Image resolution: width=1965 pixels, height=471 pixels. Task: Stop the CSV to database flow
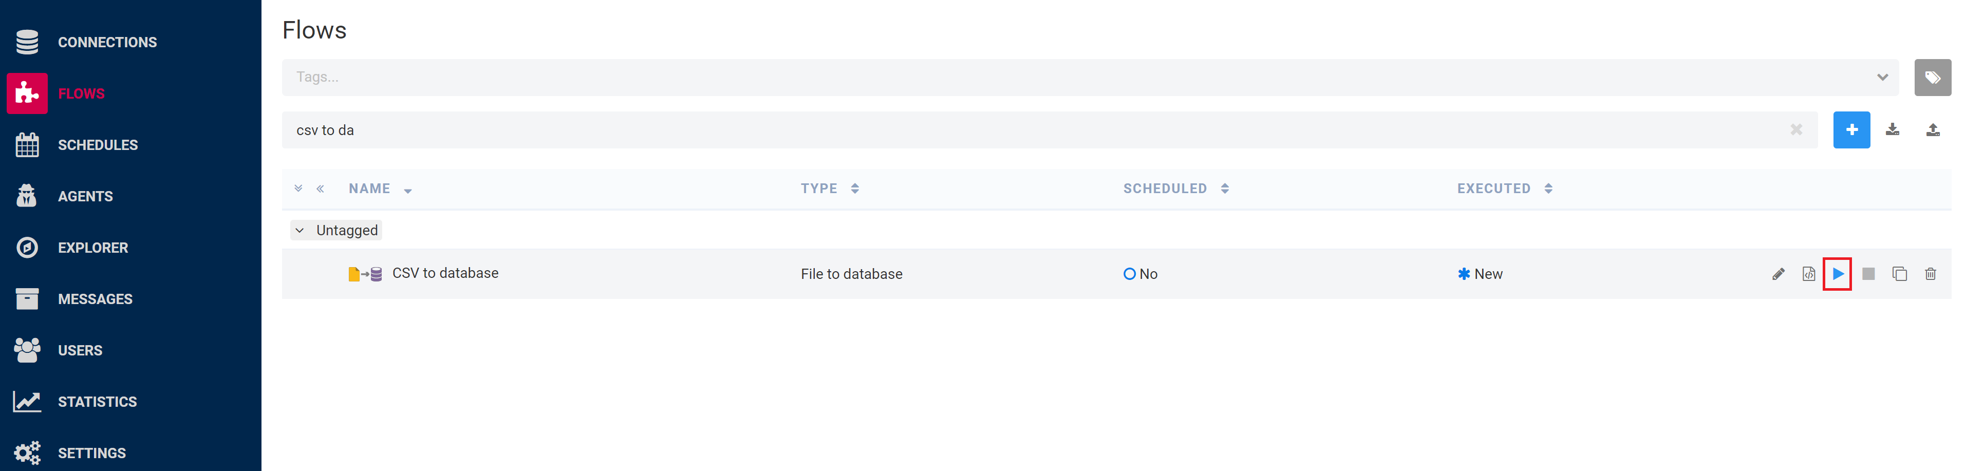point(1868,274)
